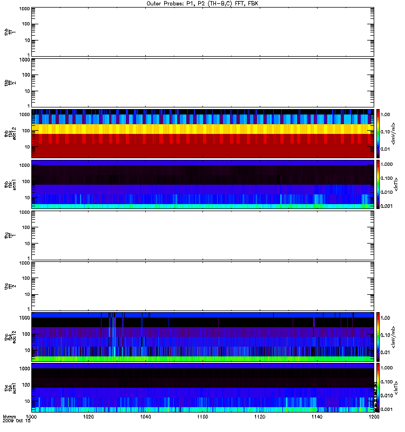Click the thb fbk edc12 color bar

point(378,133)
